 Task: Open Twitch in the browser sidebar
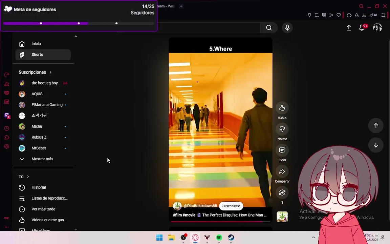coord(7,116)
